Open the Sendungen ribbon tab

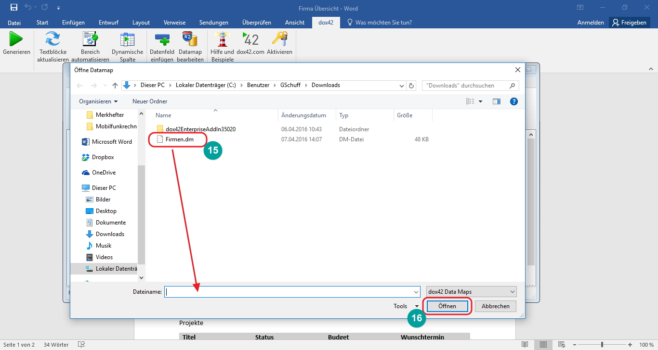pyautogui.click(x=214, y=23)
